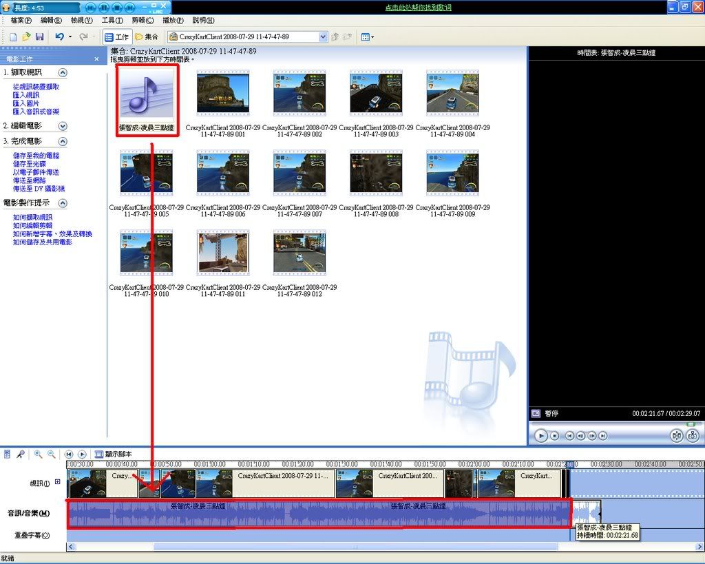705x564 pixels.
Task: Click the 儲存至我的電腦 link
Action: click(x=36, y=156)
